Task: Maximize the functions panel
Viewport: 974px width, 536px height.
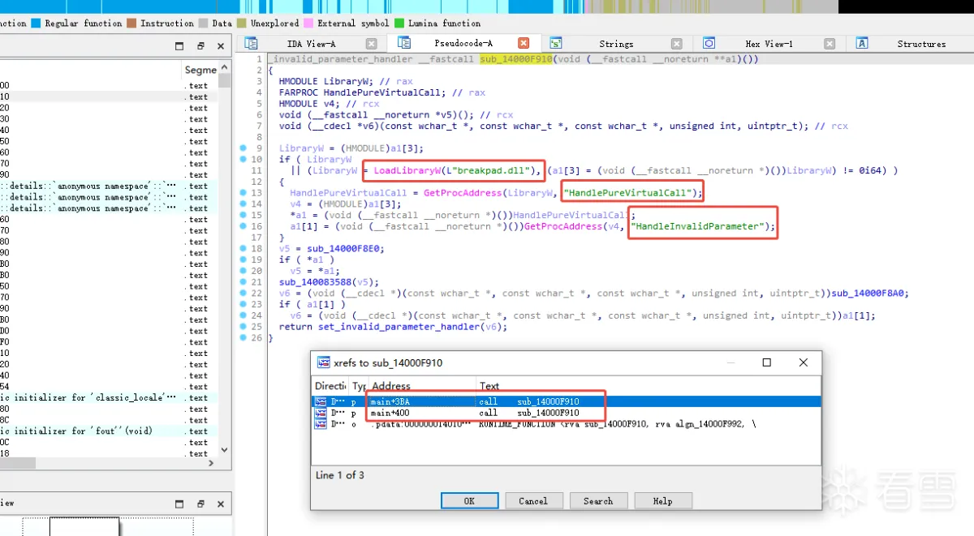Action: (179, 46)
